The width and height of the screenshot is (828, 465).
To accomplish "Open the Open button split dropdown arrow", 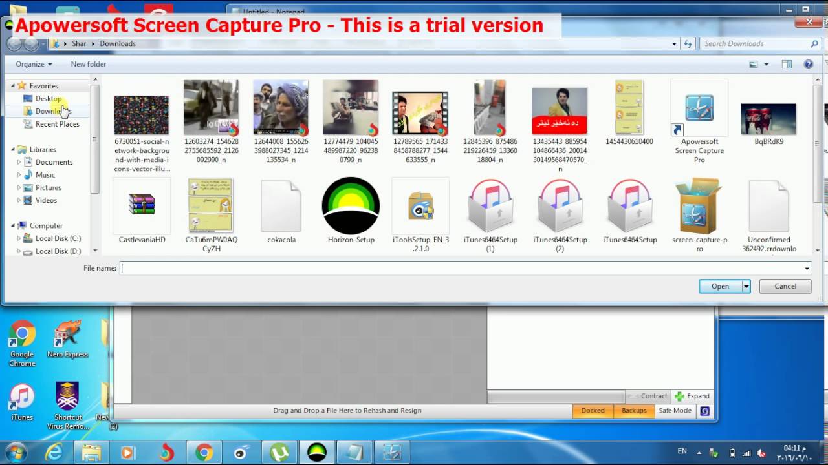I will pos(746,286).
